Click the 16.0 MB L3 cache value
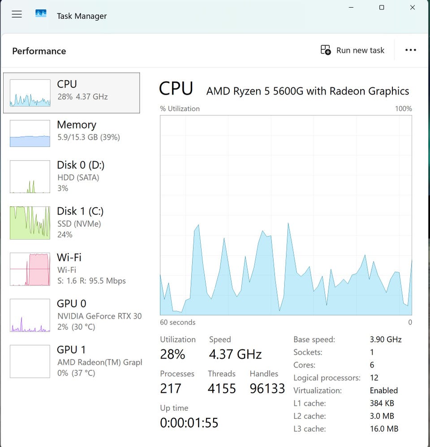 point(384,429)
